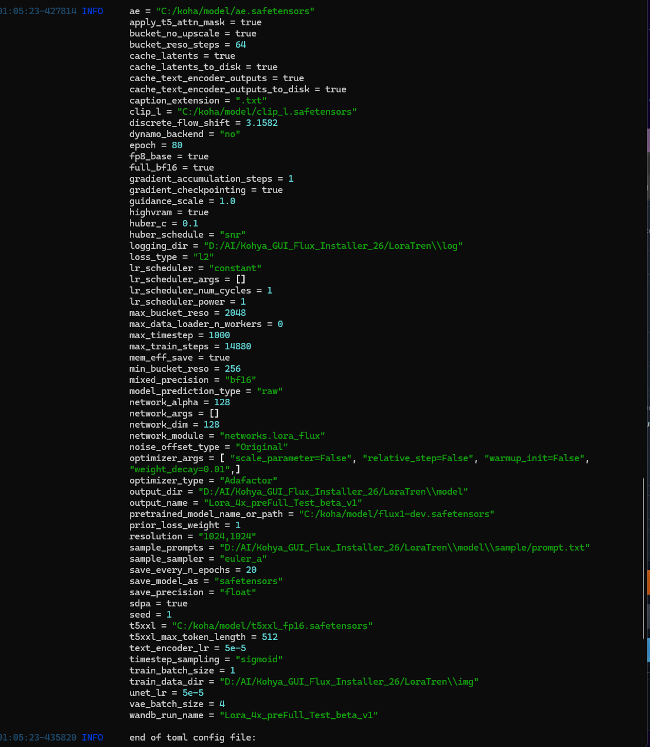Click the model_prediction_type value "raw"
The width and height of the screenshot is (650, 747).
coord(269,391)
